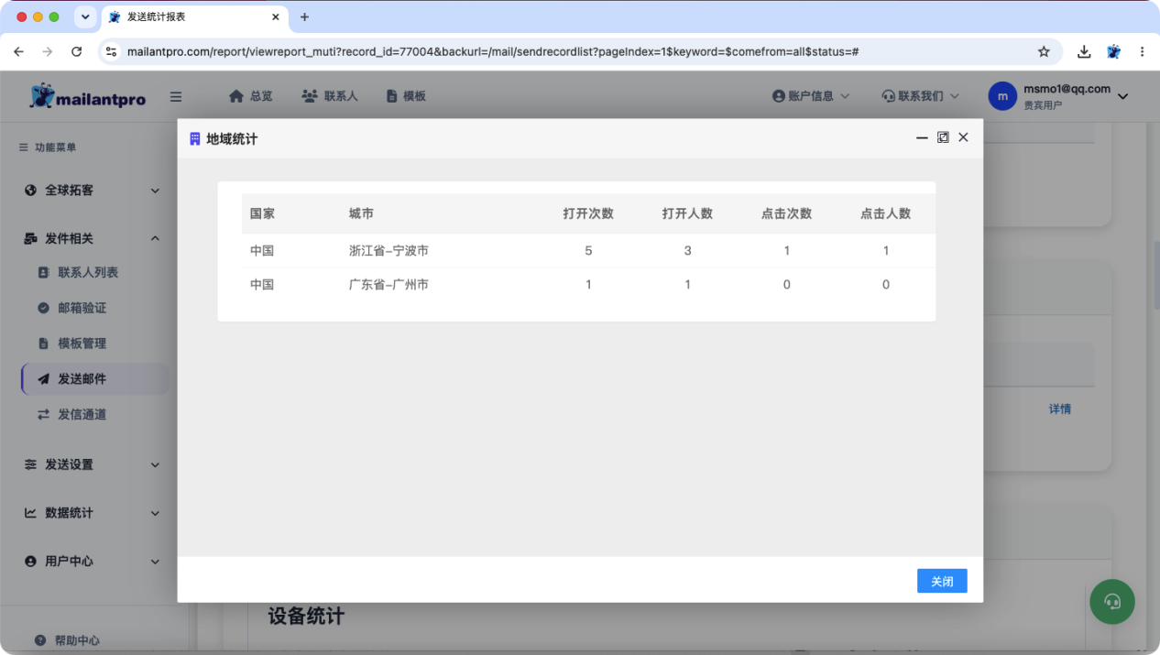Click the 打开次数 column header
Screen dimensions: 1160x655
(x=588, y=213)
